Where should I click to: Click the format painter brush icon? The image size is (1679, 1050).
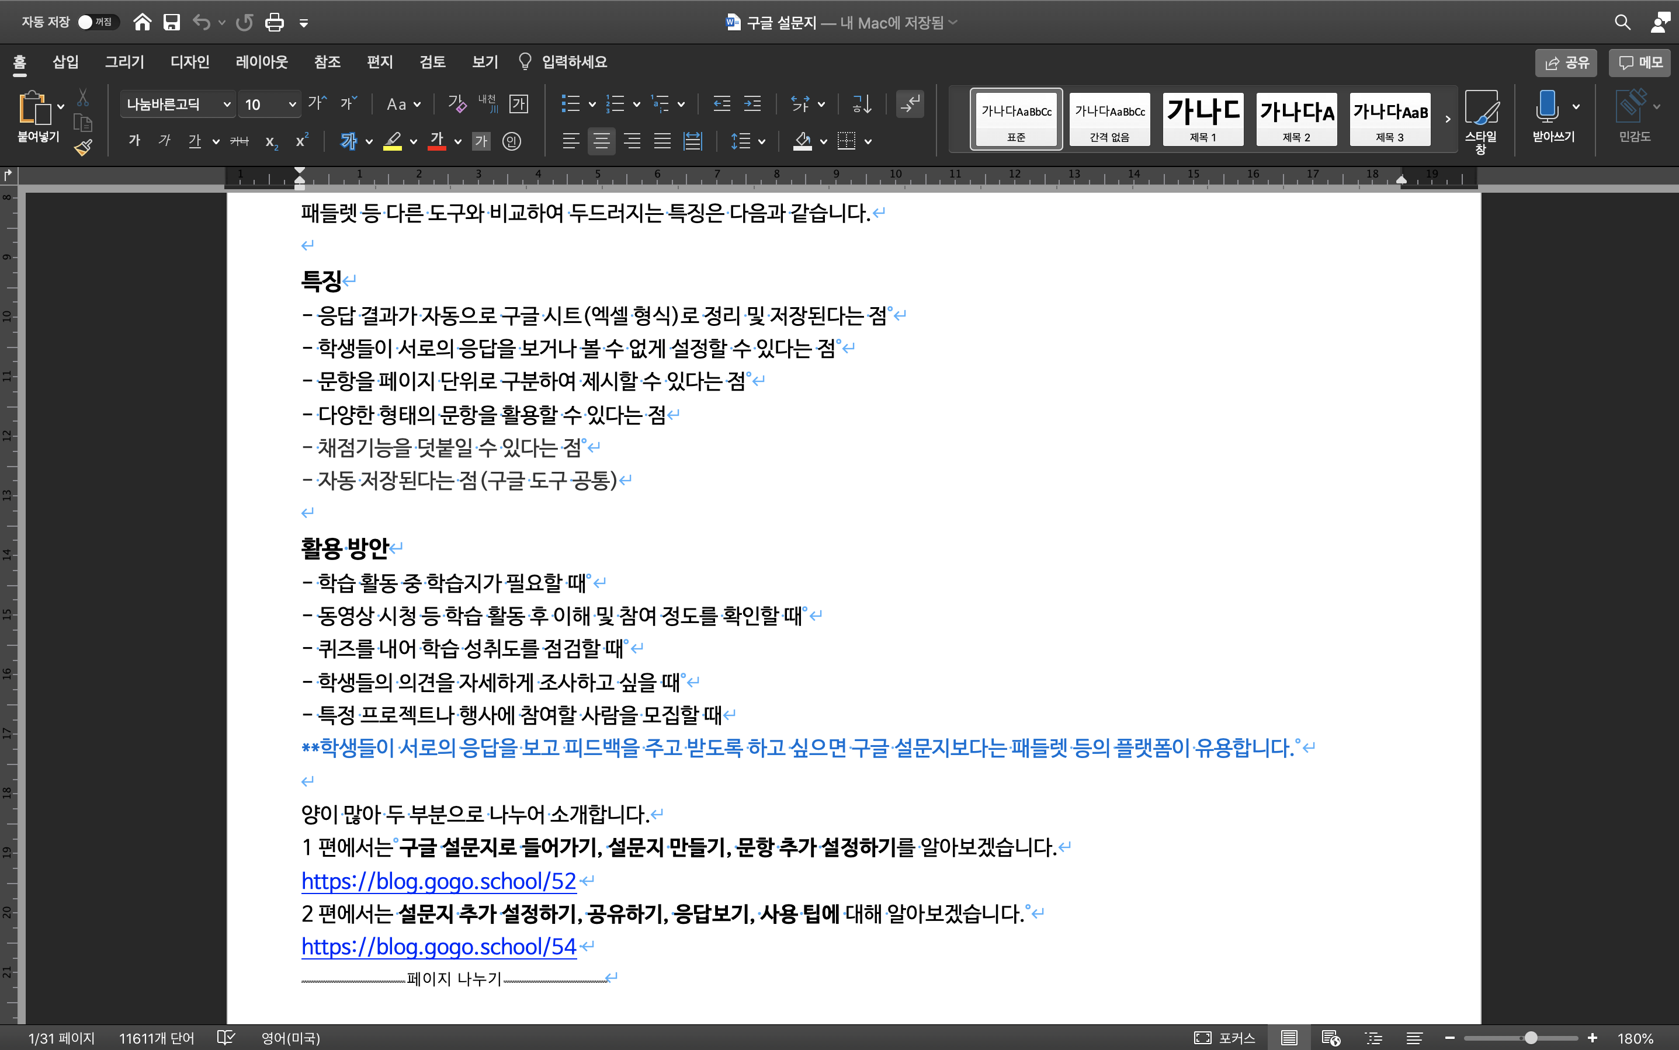(84, 147)
